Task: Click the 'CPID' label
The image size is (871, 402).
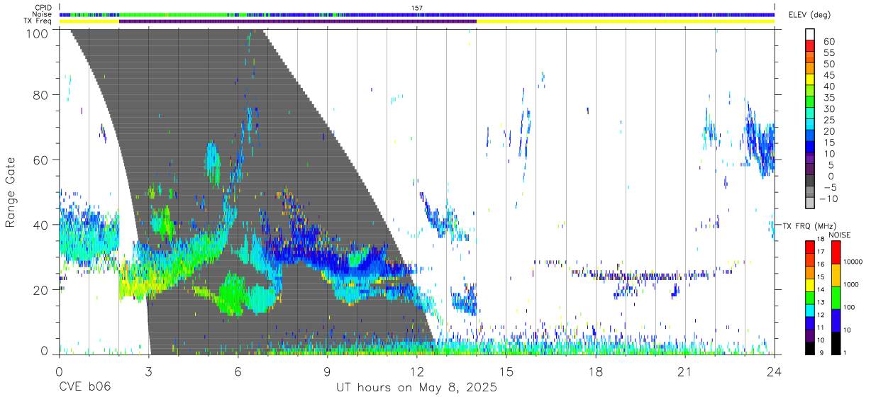Action: 43,8
